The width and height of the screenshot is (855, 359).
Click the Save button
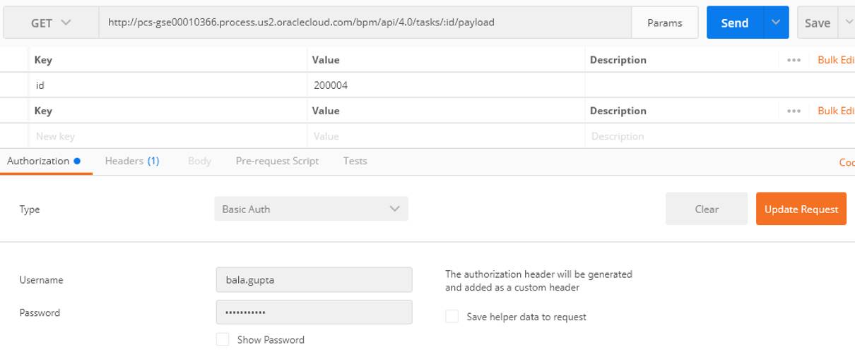[817, 23]
